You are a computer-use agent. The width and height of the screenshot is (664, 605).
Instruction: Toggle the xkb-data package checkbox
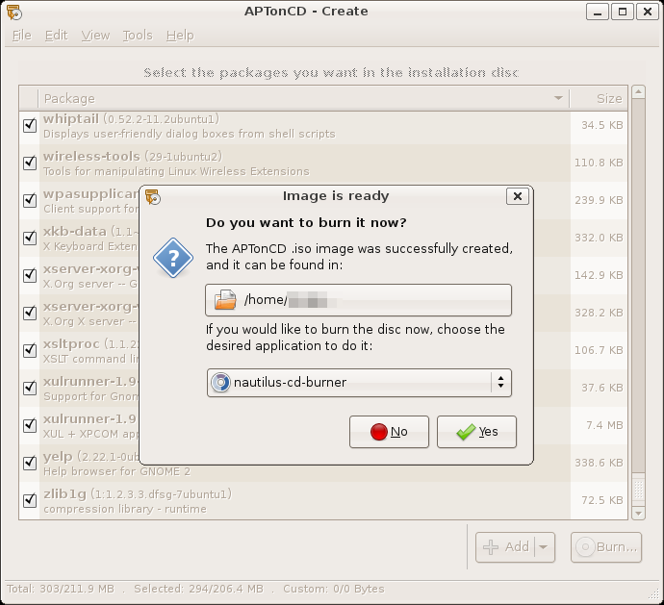pyautogui.click(x=30, y=238)
